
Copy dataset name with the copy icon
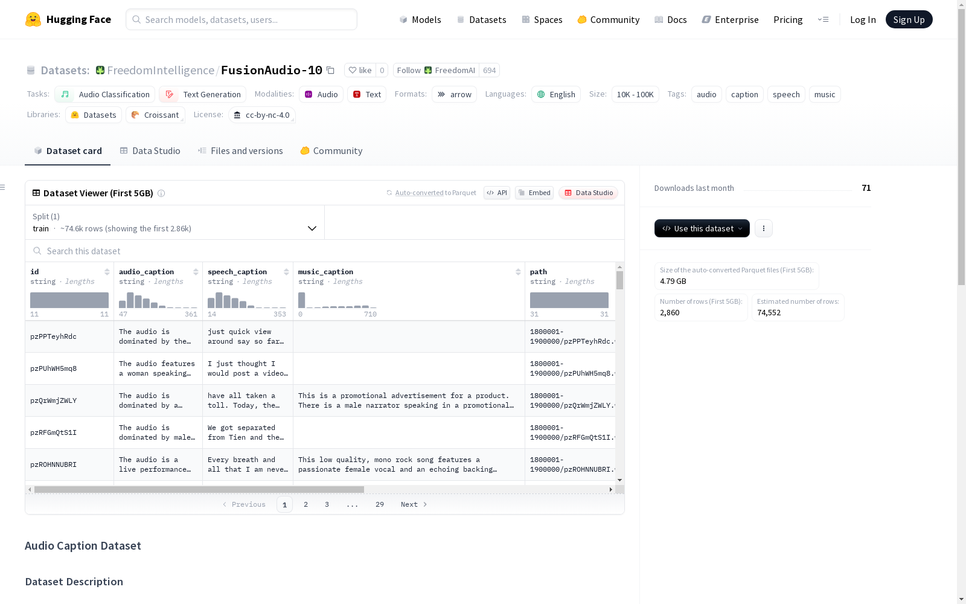click(x=330, y=70)
